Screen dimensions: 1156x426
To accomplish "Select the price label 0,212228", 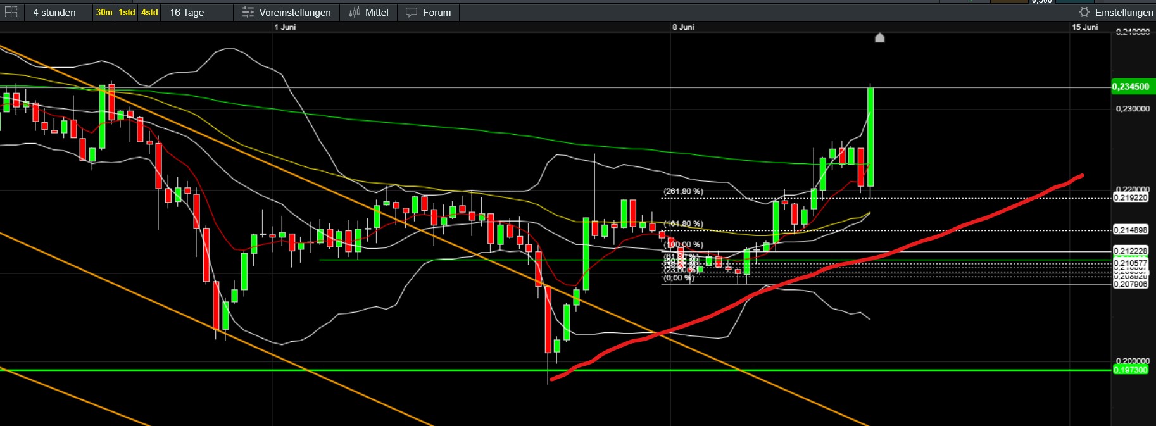I will click(x=1131, y=251).
